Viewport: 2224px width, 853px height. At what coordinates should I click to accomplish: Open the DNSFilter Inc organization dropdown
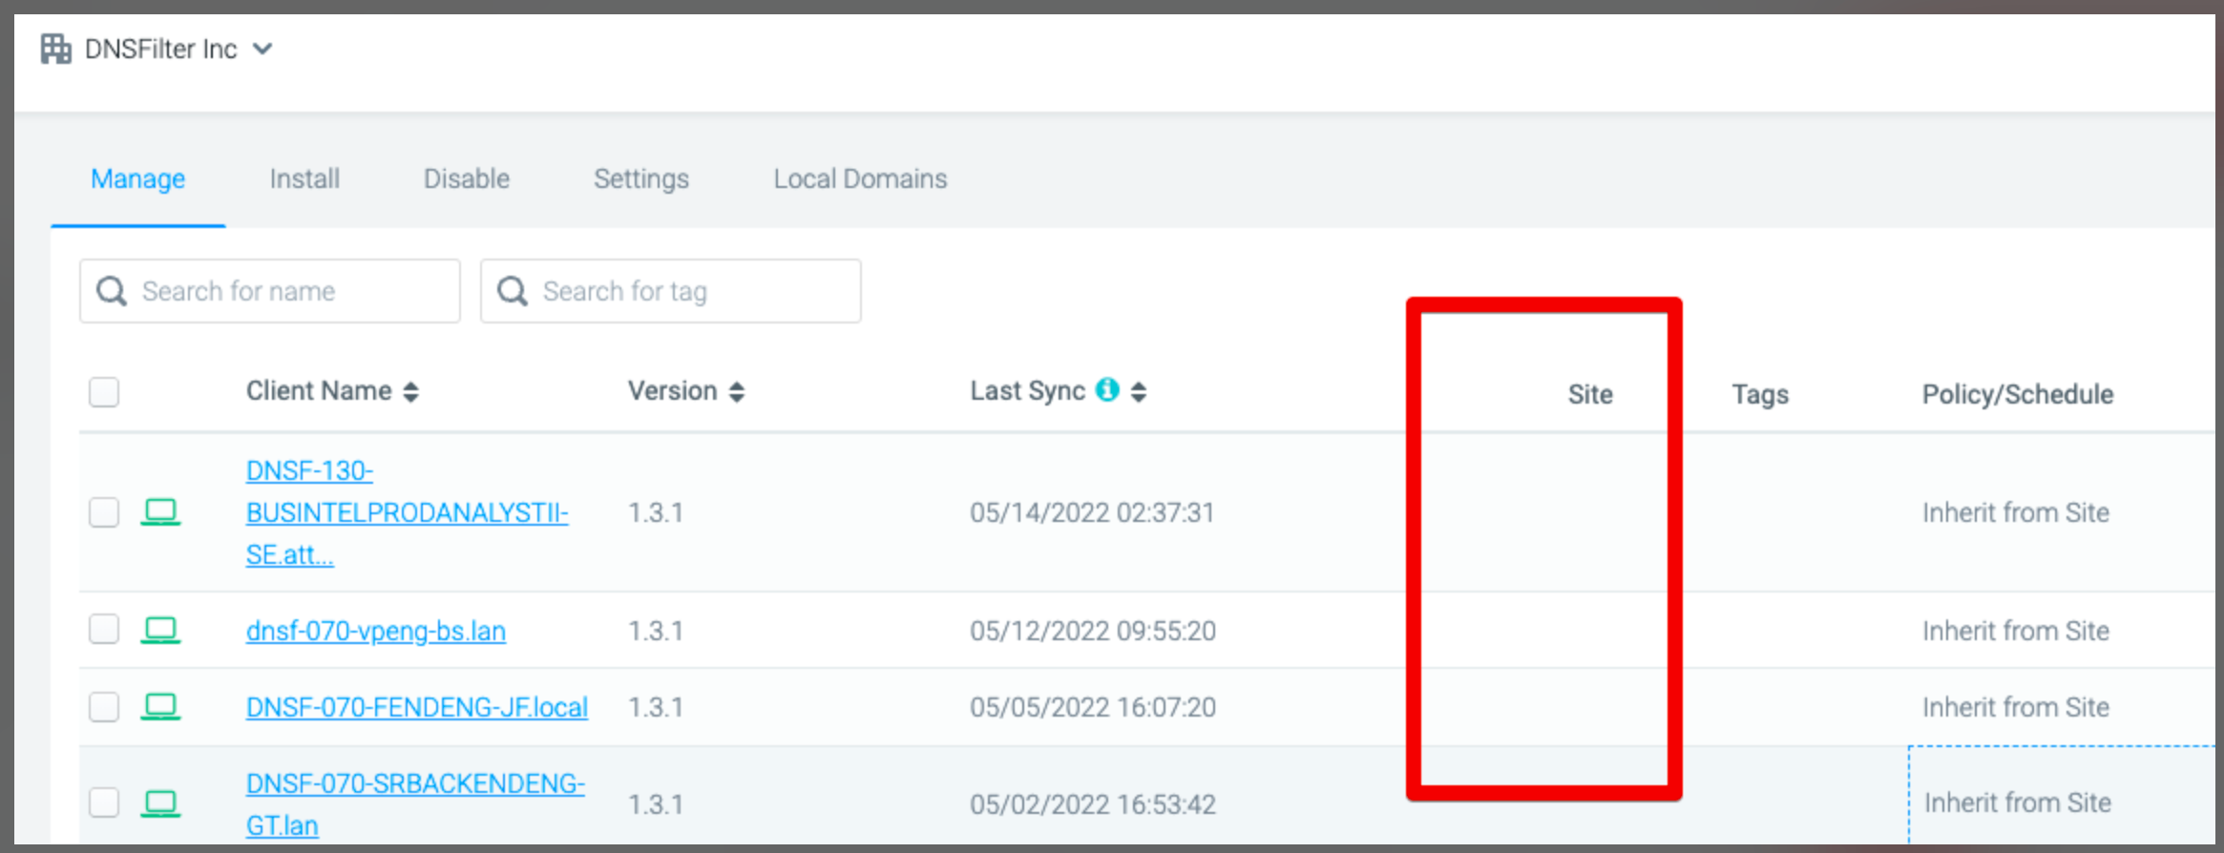click(157, 49)
